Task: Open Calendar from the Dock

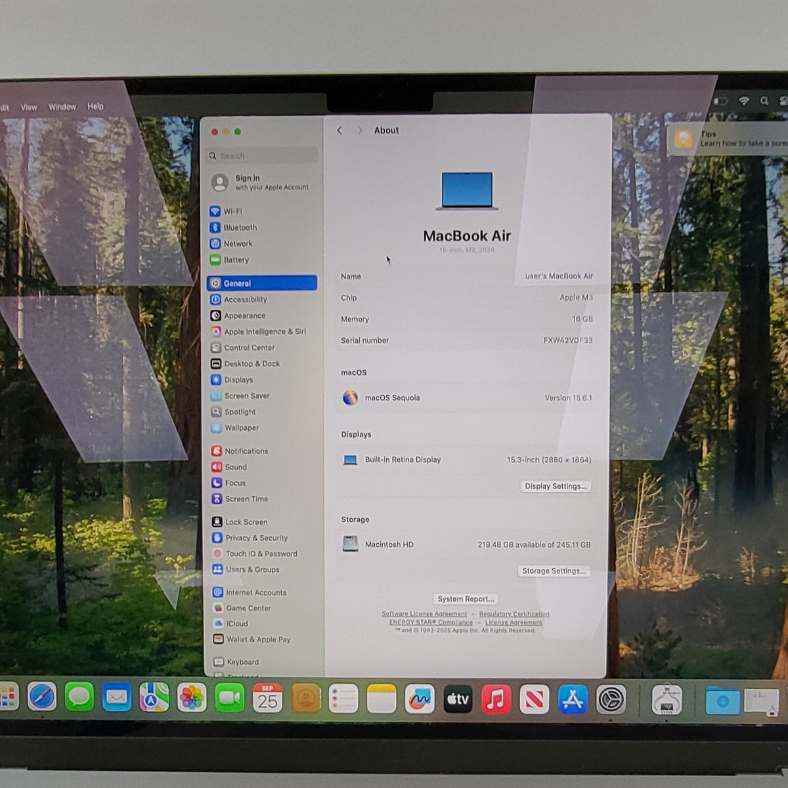Action: point(267,698)
